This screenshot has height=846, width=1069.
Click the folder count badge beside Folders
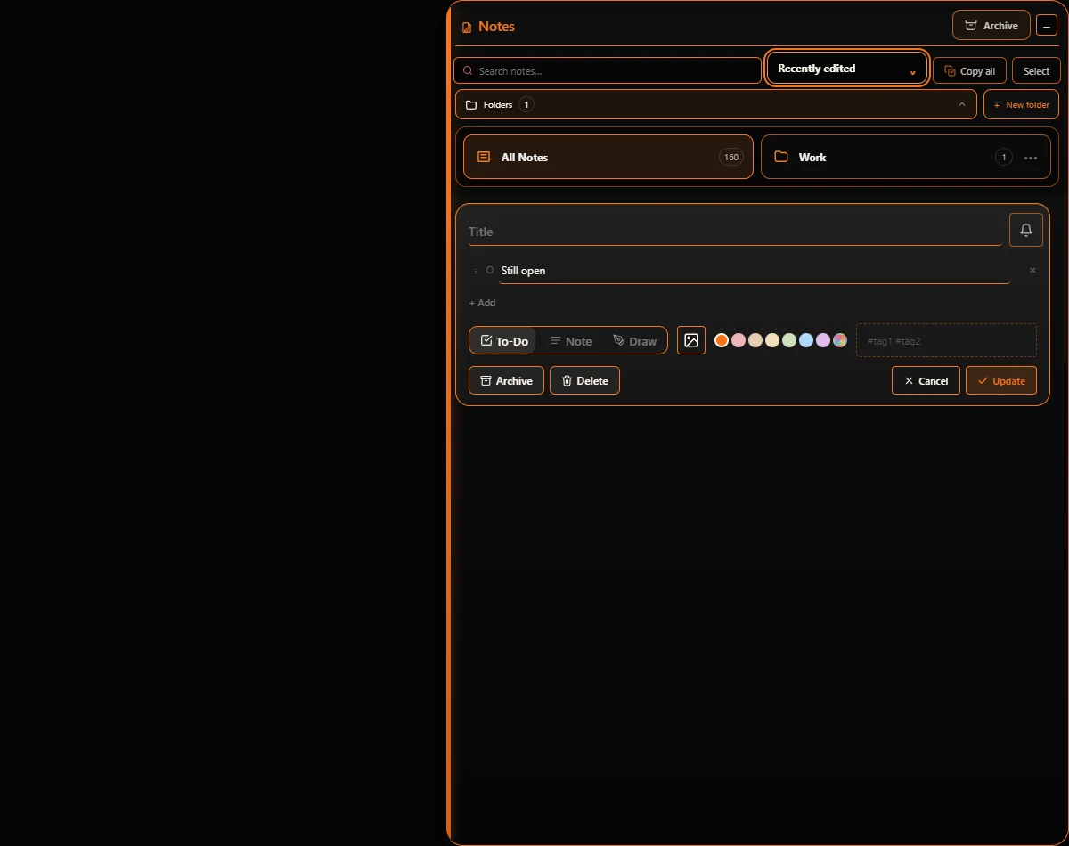pyautogui.click(x=526, y=104)
